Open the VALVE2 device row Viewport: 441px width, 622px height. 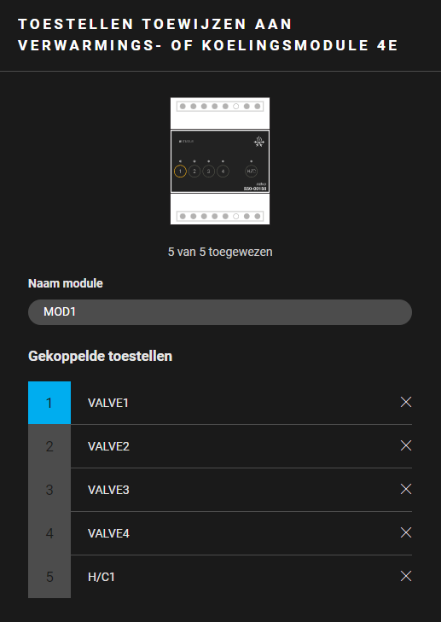tap(241, 446)
